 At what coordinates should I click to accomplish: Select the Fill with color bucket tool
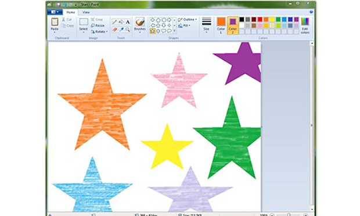point(121,22)
